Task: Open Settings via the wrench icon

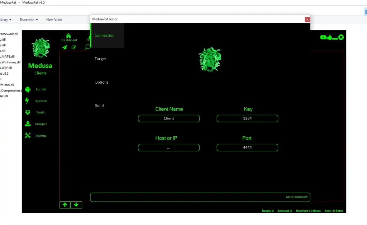Action: (28, 136)
